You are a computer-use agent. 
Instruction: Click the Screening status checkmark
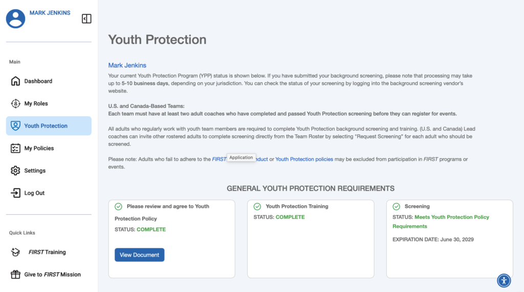coord(397,207)
